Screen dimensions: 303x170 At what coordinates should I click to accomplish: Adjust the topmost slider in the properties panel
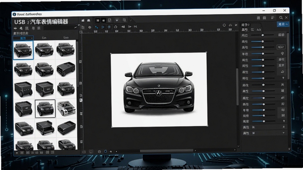(x=262, y=35)
